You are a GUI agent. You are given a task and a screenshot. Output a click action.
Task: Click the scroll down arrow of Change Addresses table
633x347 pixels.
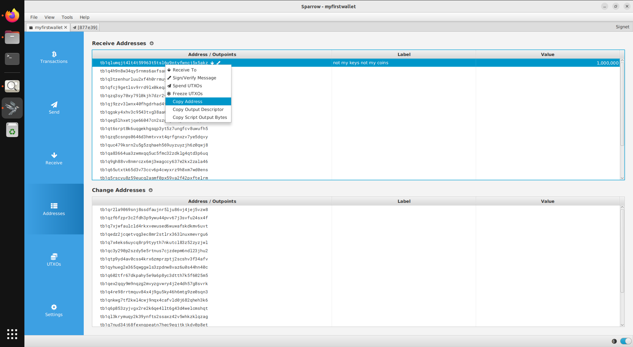pyautogui.click(x=622, y=325)
